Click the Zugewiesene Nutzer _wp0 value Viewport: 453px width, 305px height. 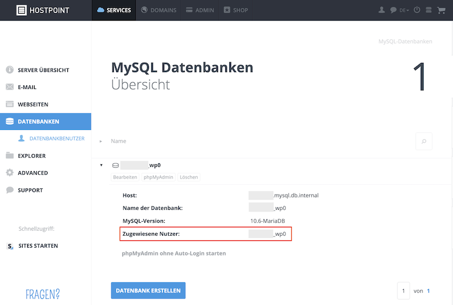pos(267,234)
